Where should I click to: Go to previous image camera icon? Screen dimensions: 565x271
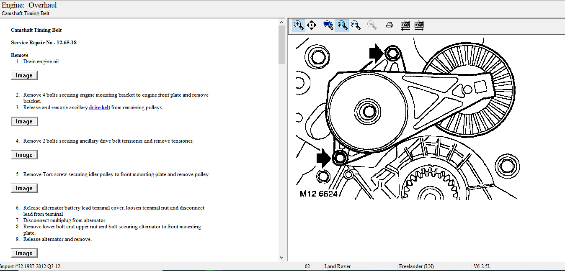[x=405, y=26]
